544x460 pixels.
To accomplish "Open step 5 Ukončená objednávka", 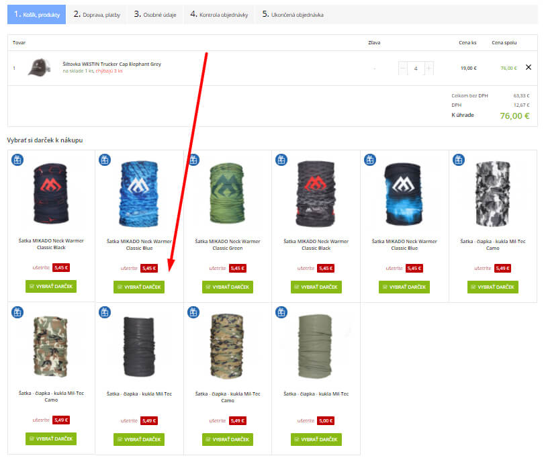I will (x=293, y=15).
